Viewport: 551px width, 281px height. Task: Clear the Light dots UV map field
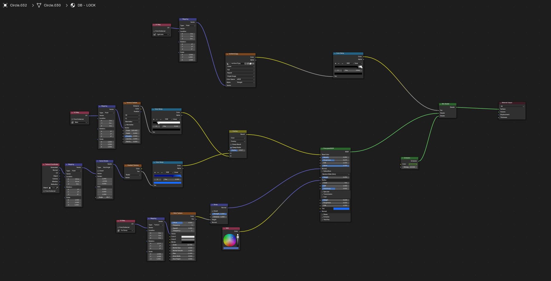pos(168,34)
